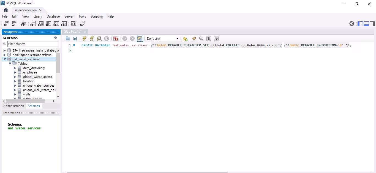Rollback the current transaction (X icon)
Screen dimensions: 376x173
132,39
